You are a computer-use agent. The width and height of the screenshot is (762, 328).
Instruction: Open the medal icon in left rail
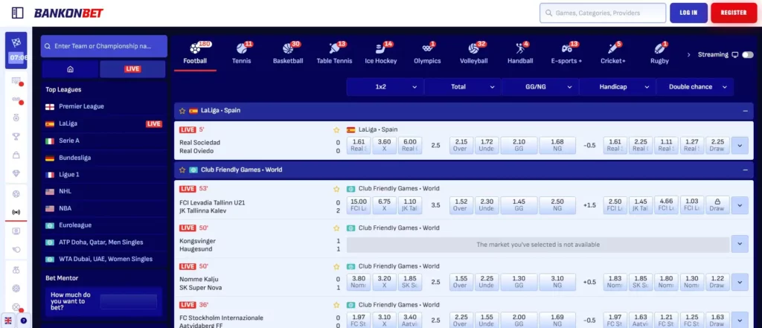click(16, 118)
